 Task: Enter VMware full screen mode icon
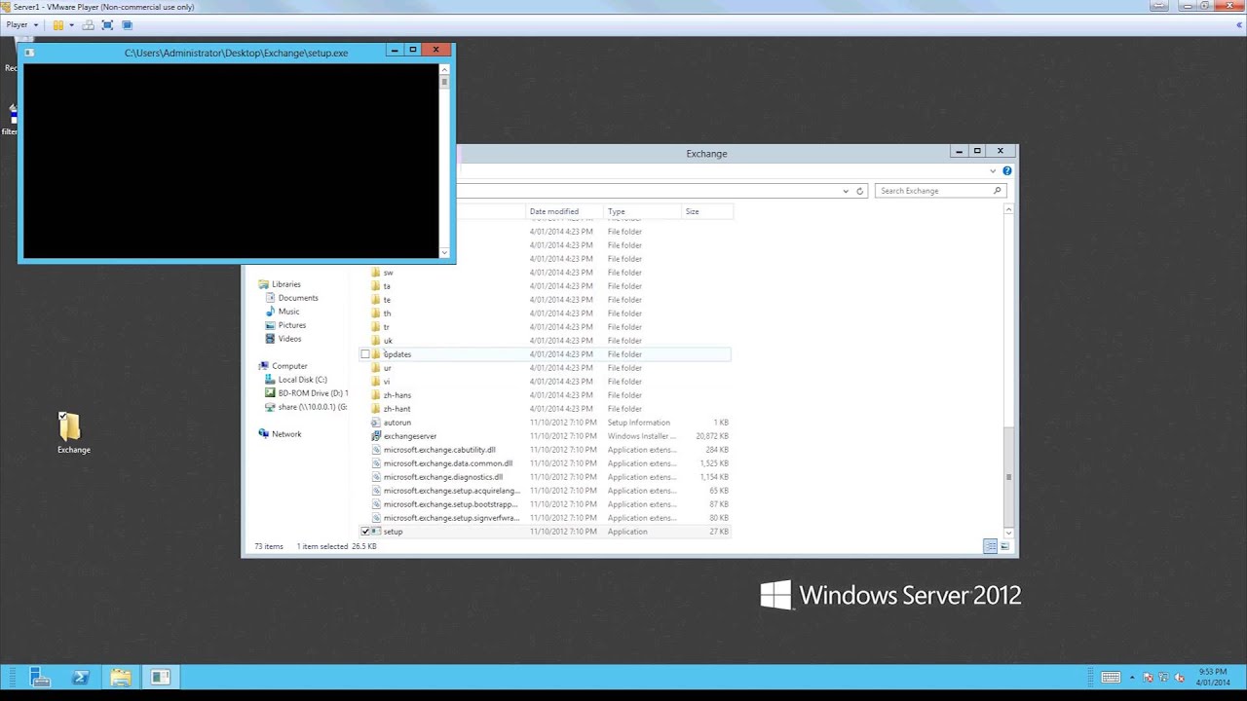(107, 24)
